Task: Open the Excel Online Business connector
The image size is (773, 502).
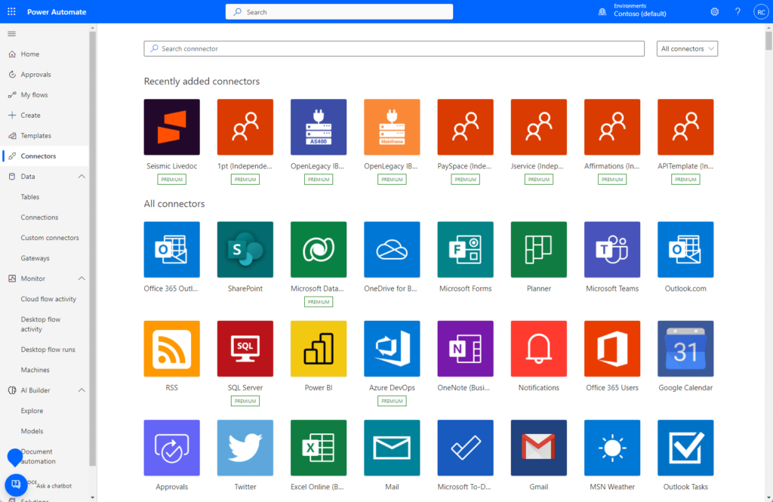Action: pos(319,448)
